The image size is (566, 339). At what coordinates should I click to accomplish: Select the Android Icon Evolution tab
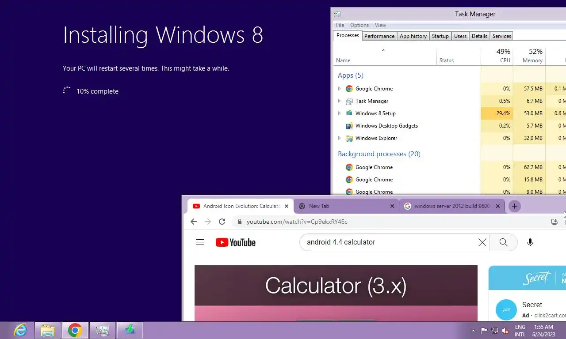pyautogui.click(x=241, y=206)
